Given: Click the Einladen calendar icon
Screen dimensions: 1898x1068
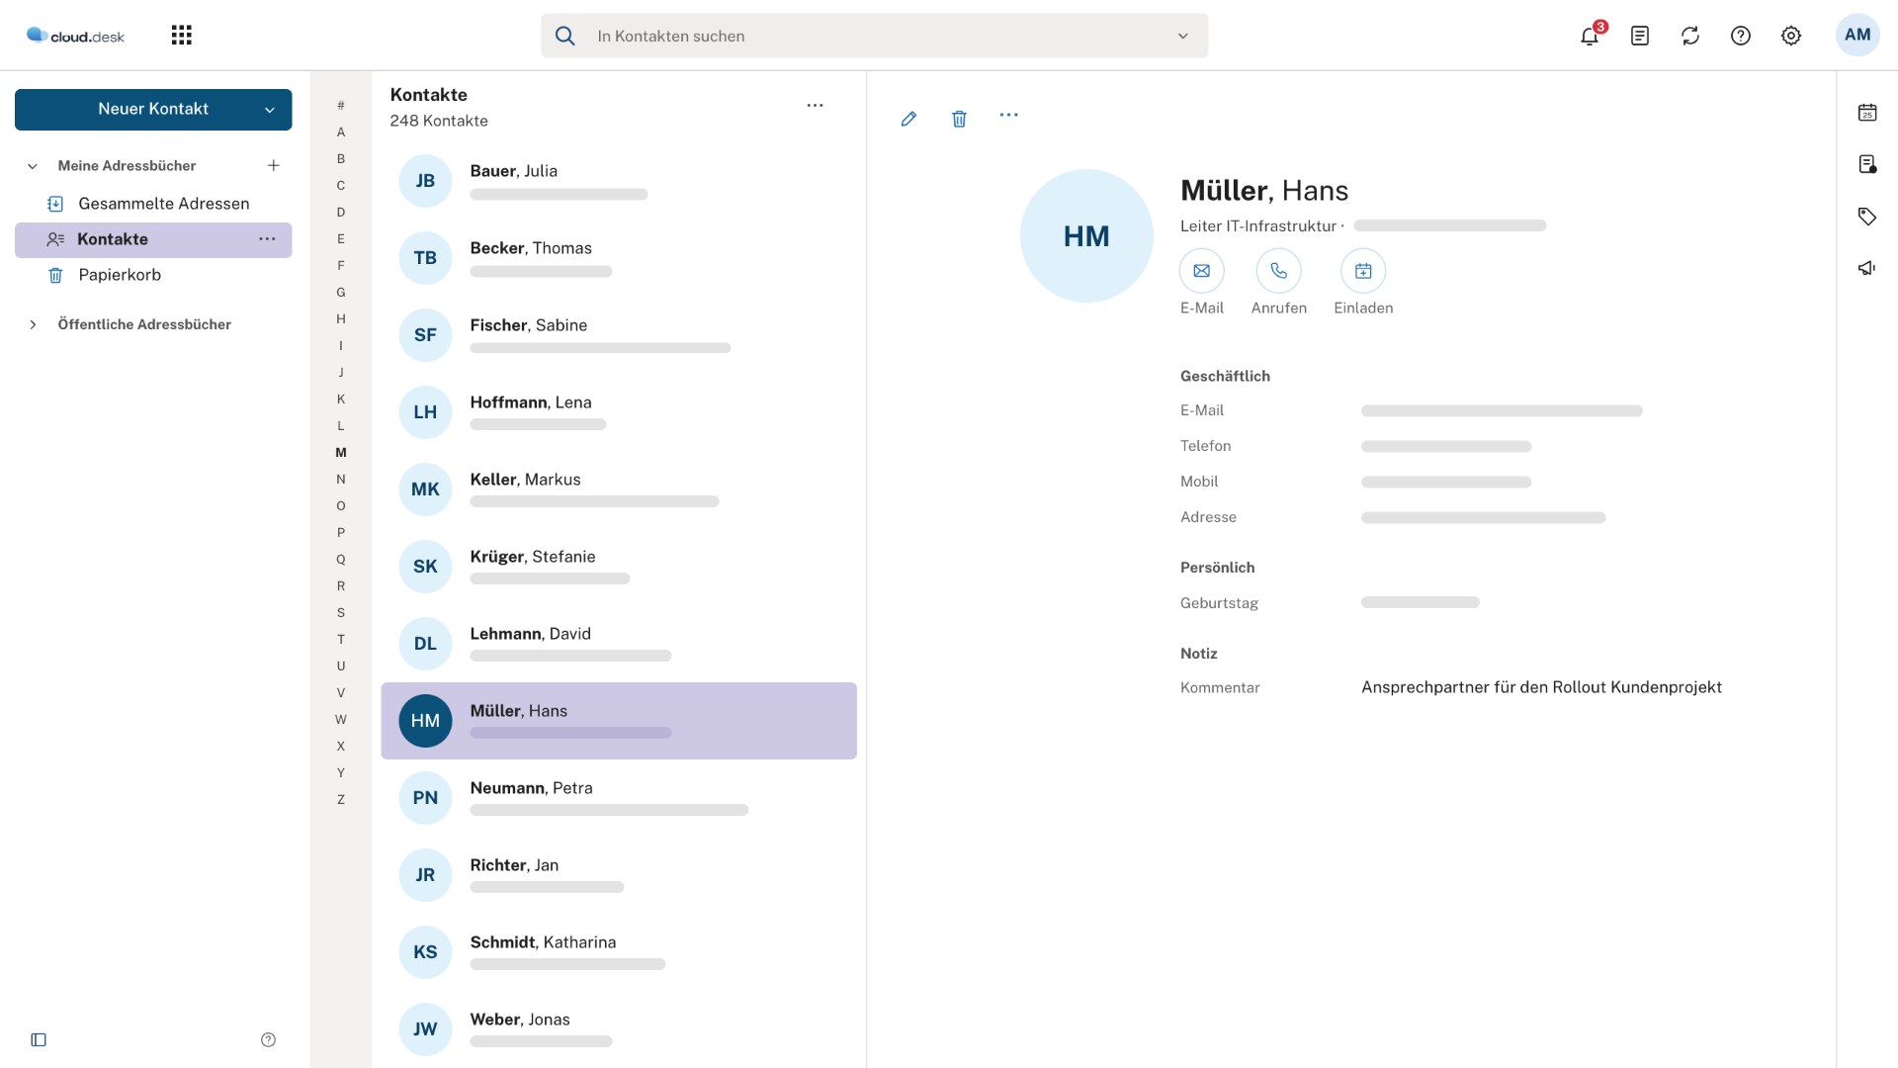Looking at the screenshot, I should point(1363,270).
